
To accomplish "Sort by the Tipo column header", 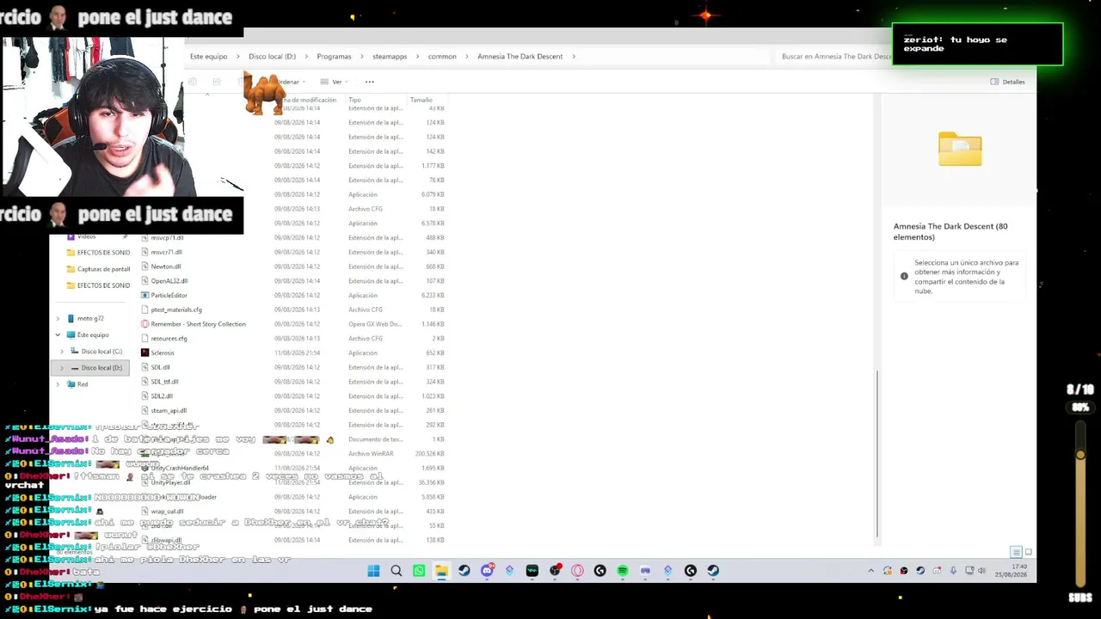I will [x=354, y=101].
